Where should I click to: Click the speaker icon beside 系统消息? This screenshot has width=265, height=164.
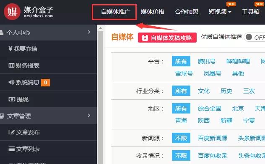(x=11, y=82)
